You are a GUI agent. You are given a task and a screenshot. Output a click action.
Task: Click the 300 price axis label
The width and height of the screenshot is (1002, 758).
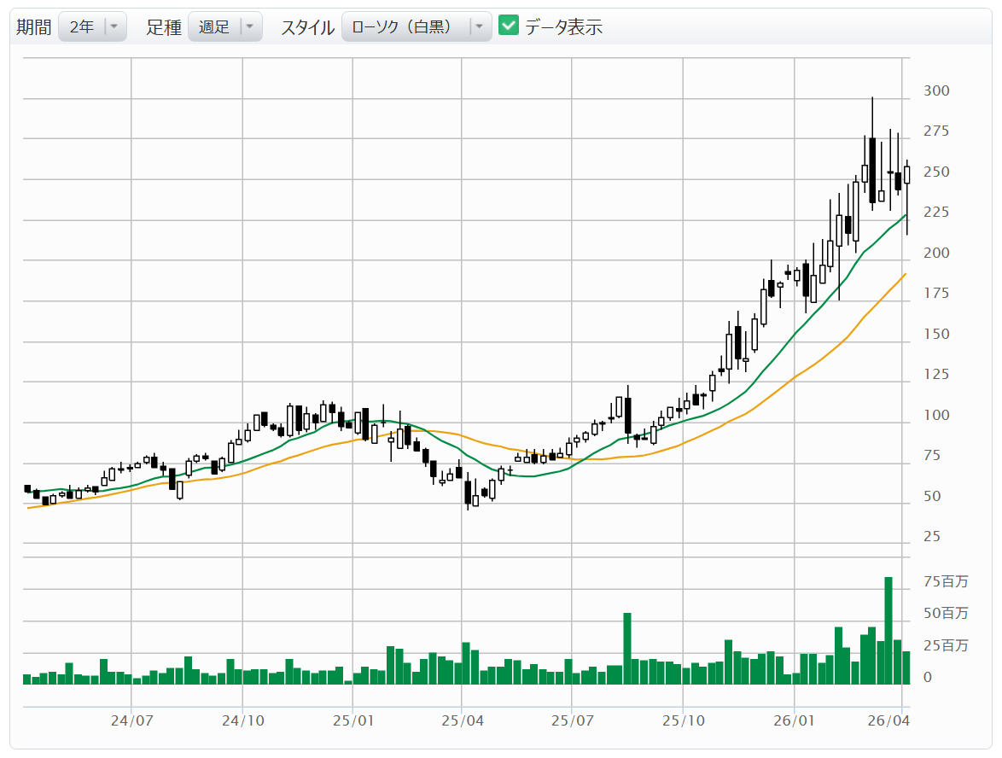(x=937, y=91)
